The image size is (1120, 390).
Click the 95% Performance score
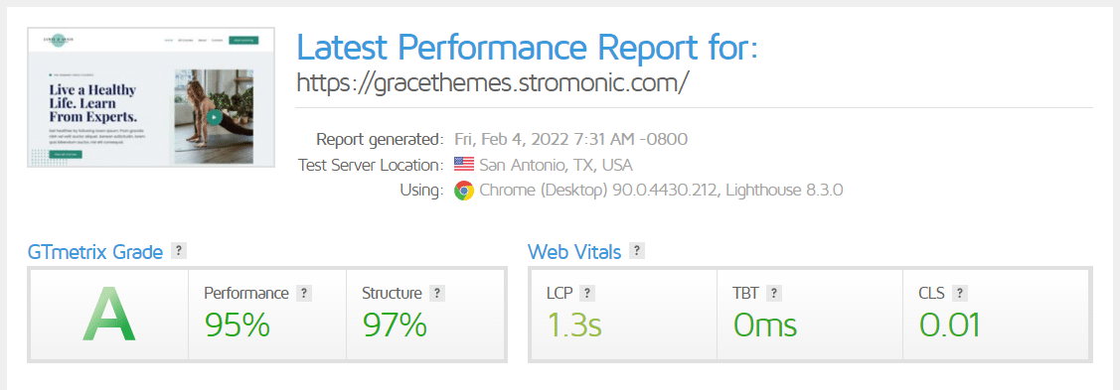click(x=238, y=325)
